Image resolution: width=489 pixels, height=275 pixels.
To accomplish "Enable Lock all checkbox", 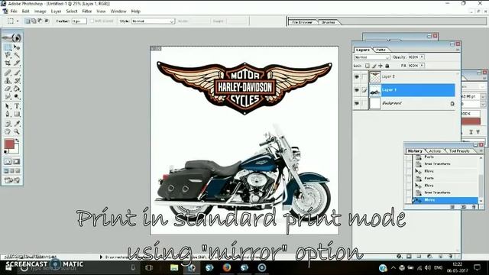I will coord(387,66).
